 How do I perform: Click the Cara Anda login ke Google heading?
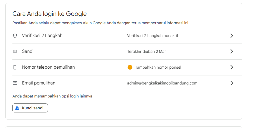coord(50,14)
